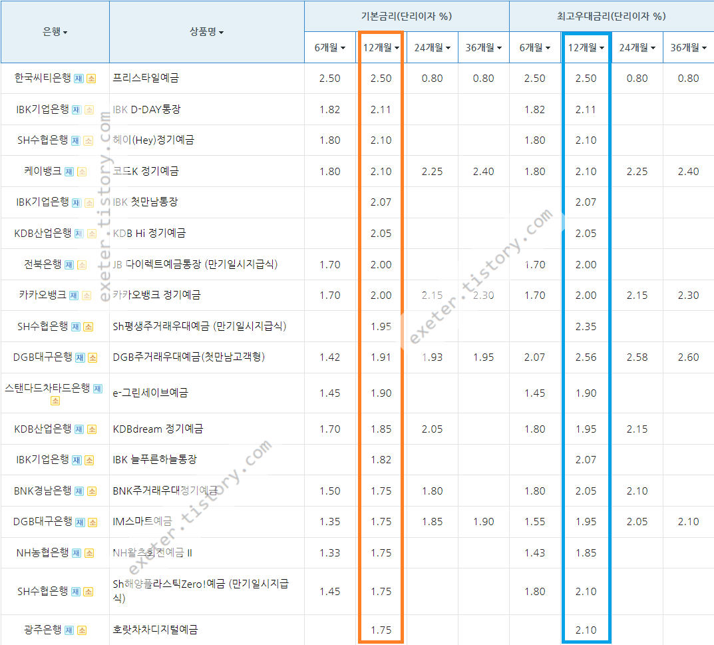Sort by 6개월 under 최고우대금리
Screen dimensions: 714x645
(534, 47)
